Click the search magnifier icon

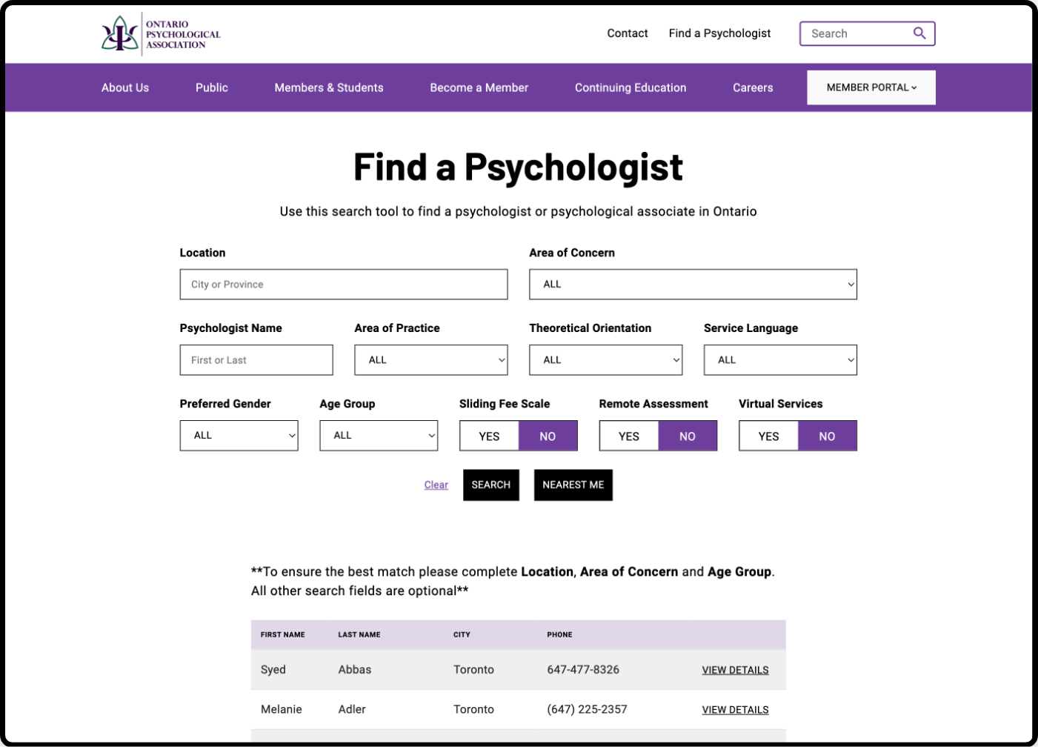pos(919,33)
